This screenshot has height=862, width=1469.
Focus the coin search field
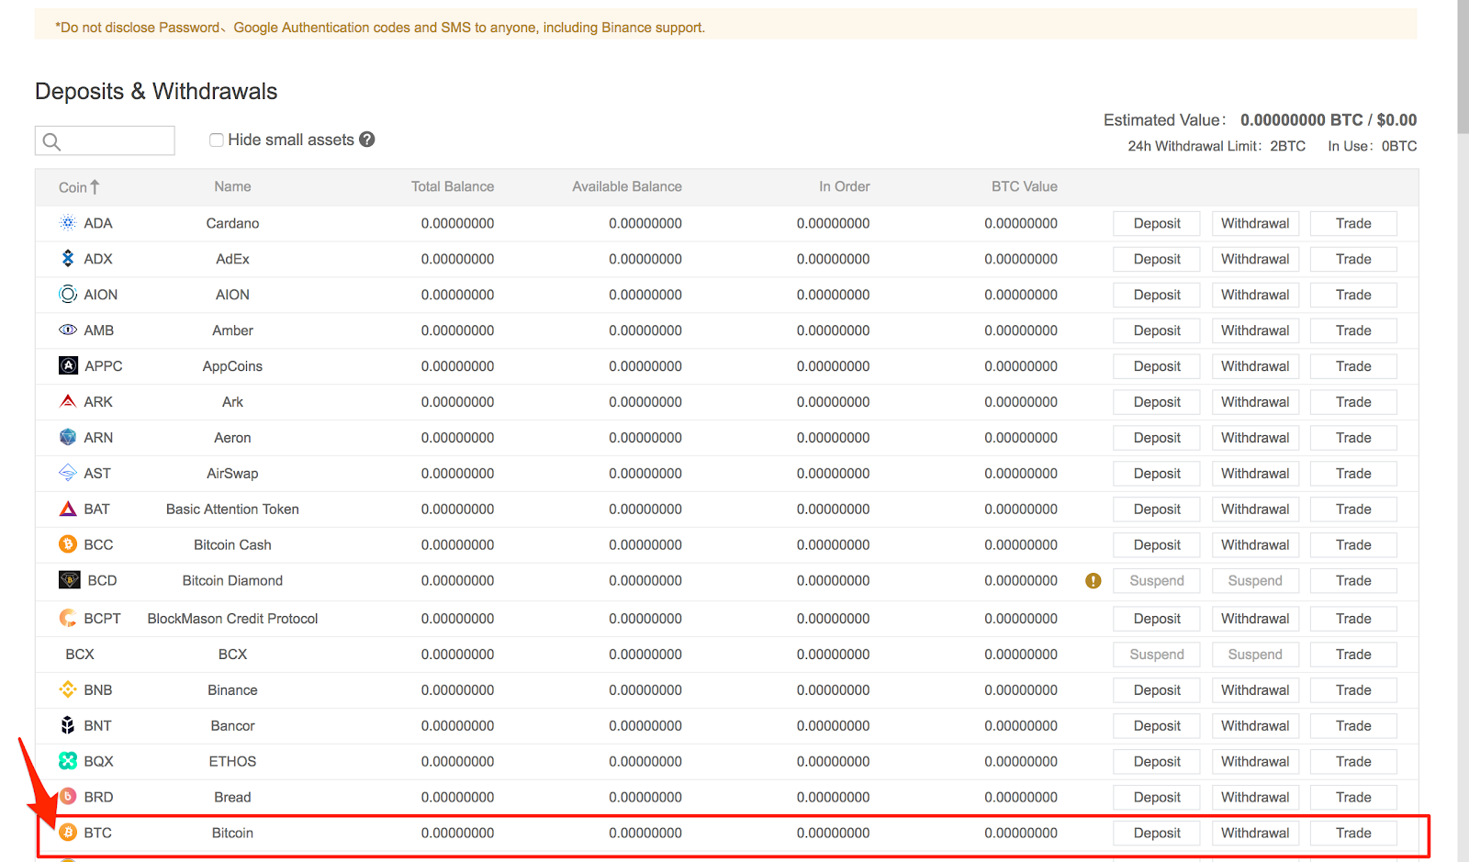coord(105,140)
